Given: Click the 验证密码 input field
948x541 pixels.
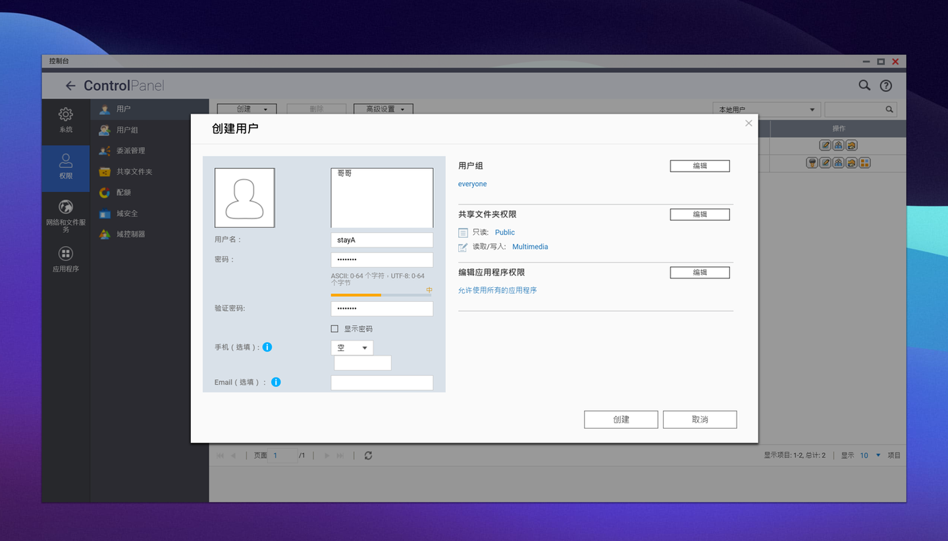Looking at the screenshot, I should (x=382, y=308).
